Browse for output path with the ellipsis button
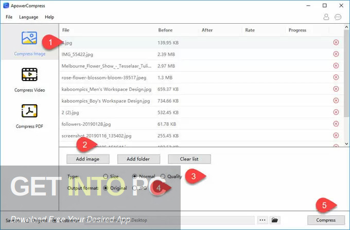The width and height of the screenshot is (350, 230). point(262,220)
